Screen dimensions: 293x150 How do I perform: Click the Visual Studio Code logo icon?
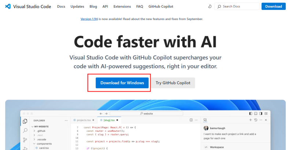(x=8, y=6)
